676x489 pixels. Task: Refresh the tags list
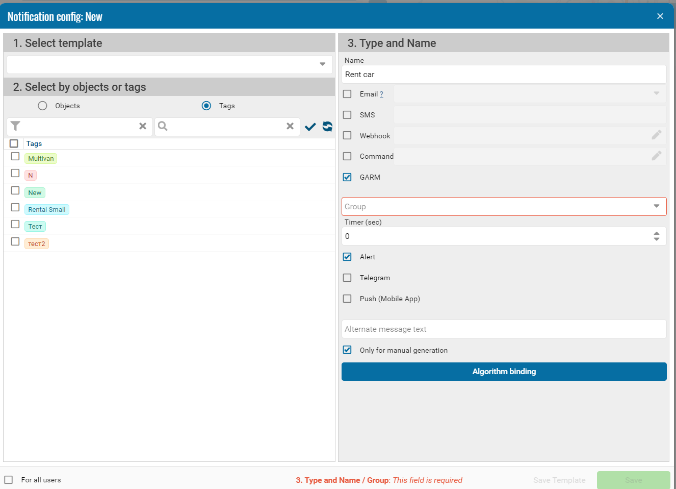pyautogui.click(x=327, y=126)
